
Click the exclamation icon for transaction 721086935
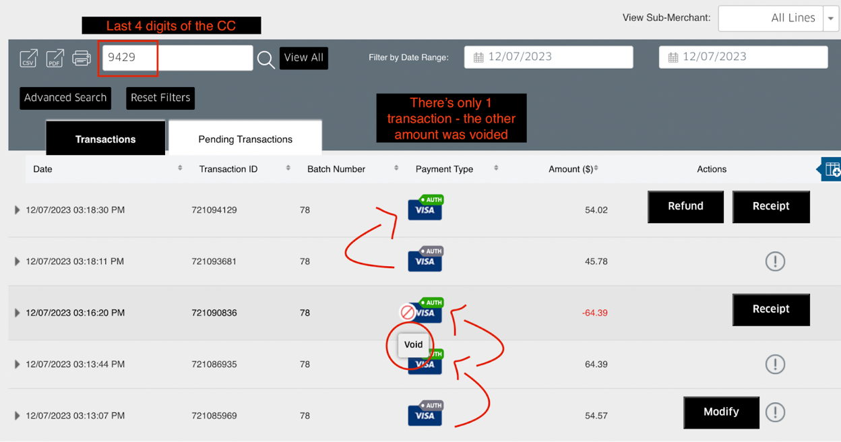(x=775, y=364)
